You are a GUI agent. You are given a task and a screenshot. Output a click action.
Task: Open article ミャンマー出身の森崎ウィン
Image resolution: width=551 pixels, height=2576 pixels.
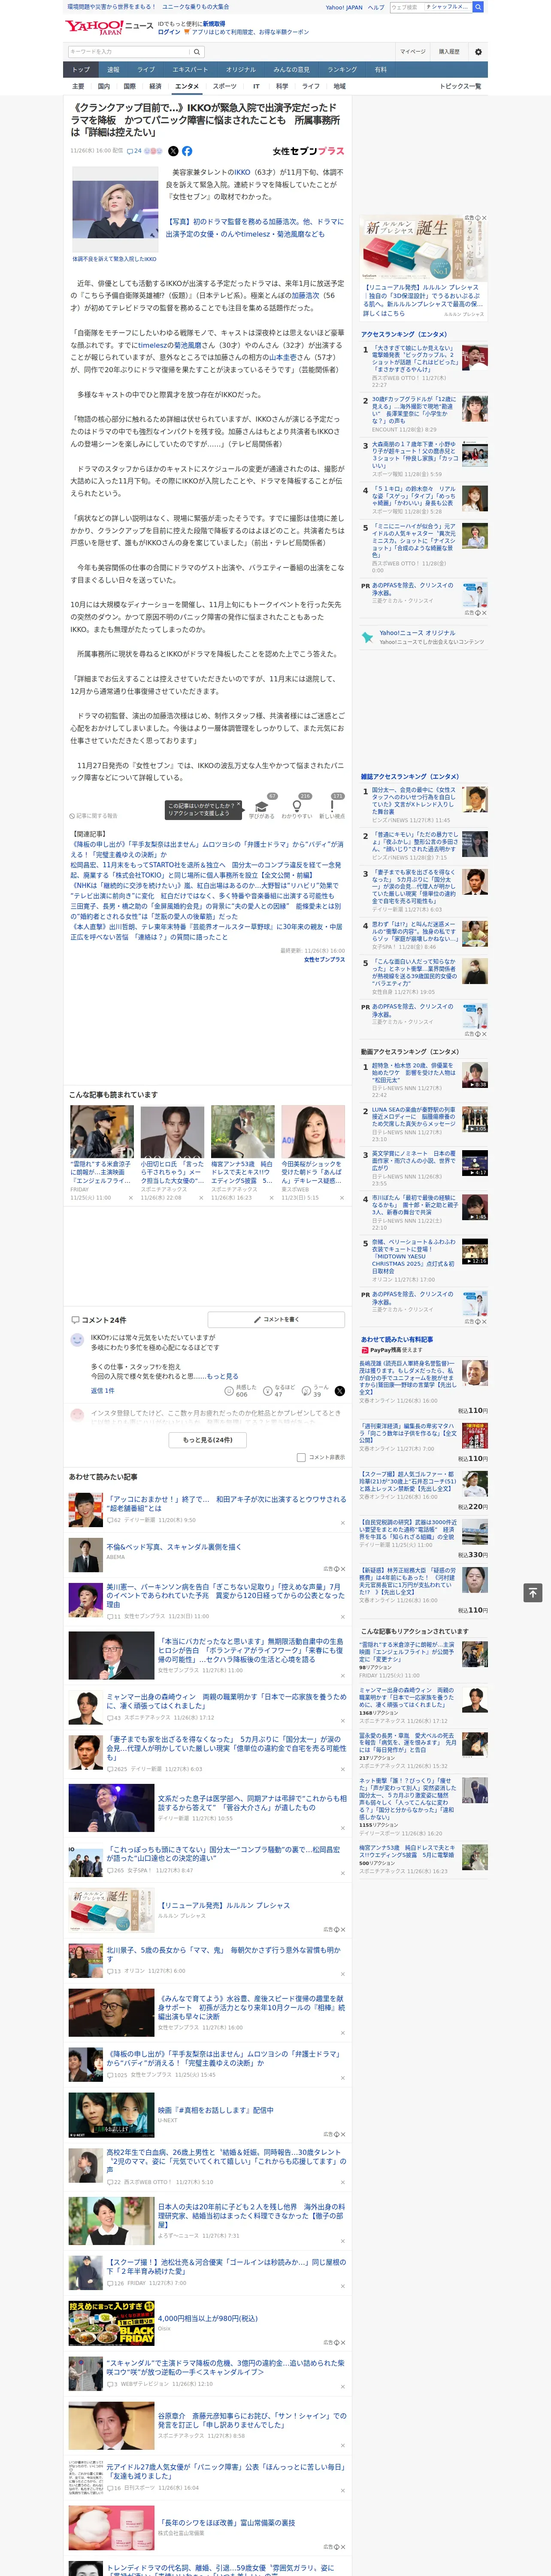click(x=227, y=1701)
